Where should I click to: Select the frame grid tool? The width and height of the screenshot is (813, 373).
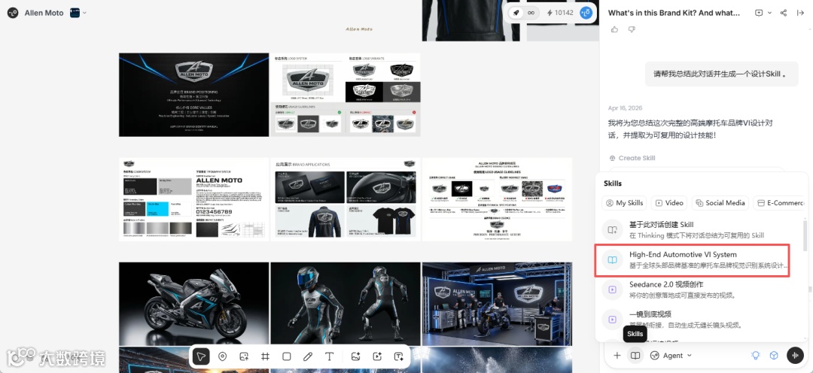tap(265, 356)
